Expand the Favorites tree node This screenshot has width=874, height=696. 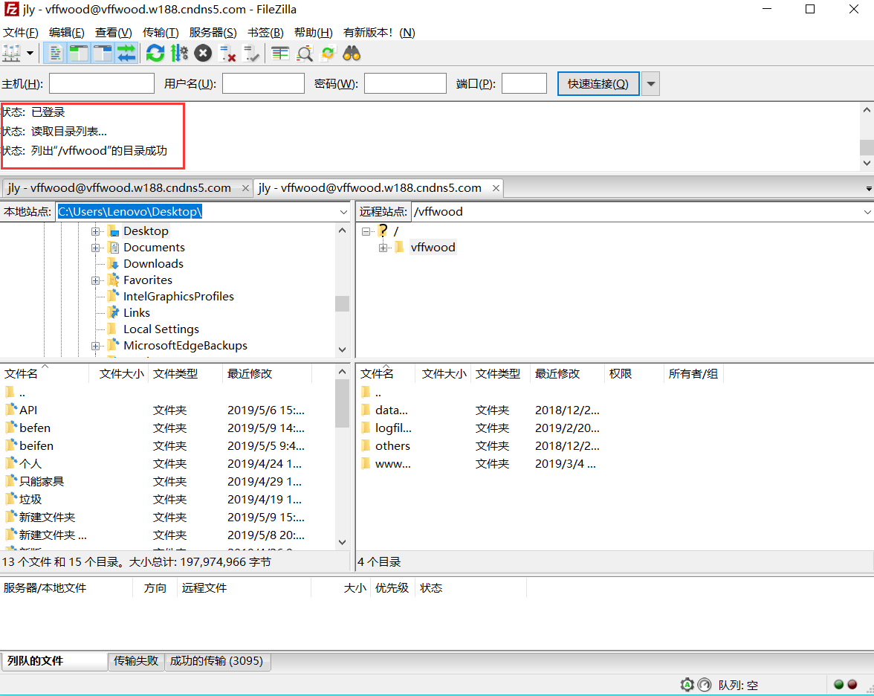(95, 280)
